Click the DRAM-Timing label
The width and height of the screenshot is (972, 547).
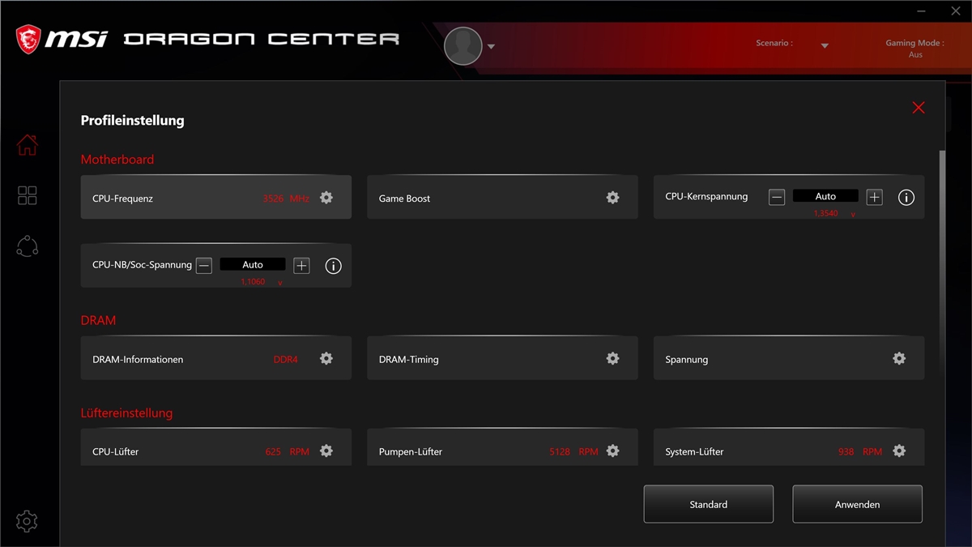pos(409,359)
